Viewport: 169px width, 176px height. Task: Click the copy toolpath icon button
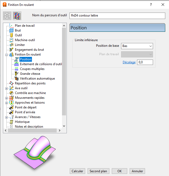pyautogui.click(x=17, y=16)
